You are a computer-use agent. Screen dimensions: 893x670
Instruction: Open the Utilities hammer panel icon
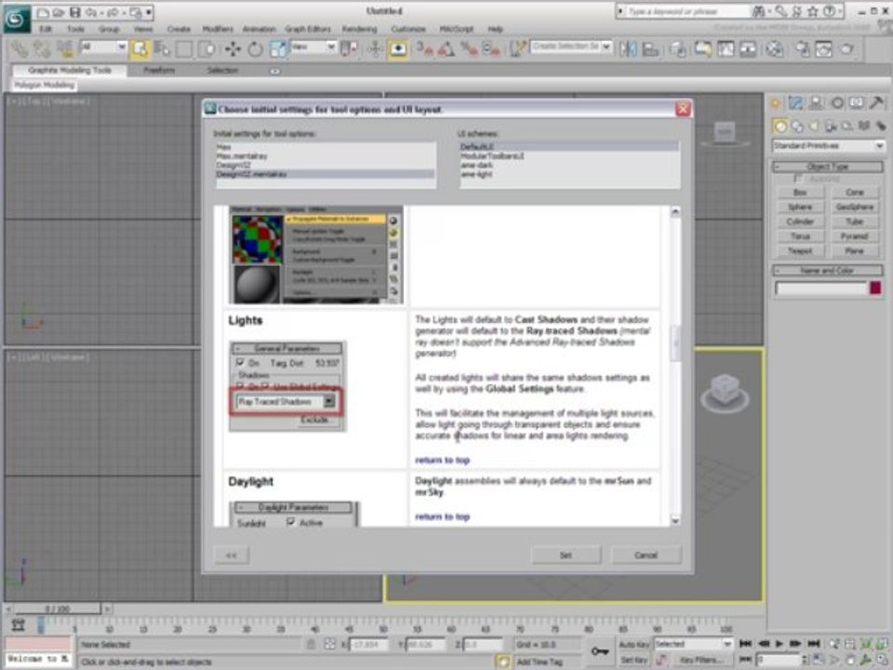coord(877,103)
